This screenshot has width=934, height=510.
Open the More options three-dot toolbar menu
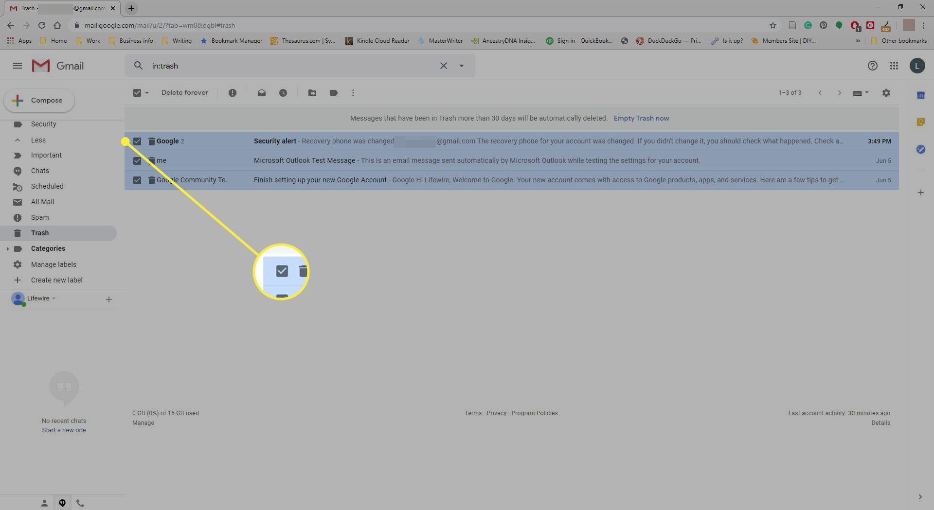353,93
